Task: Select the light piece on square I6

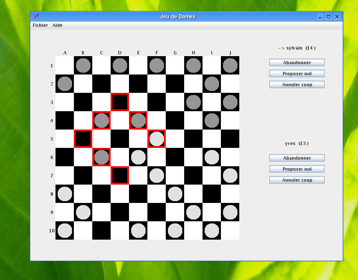Action: click(x=212, y=157)
